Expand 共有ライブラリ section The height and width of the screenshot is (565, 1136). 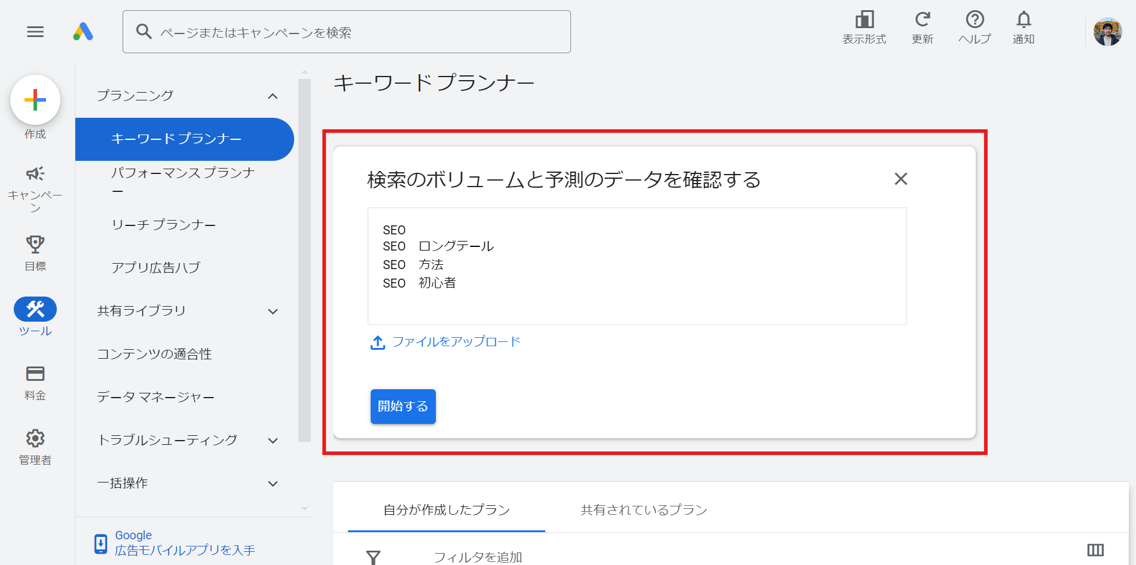tap(273, 311)
